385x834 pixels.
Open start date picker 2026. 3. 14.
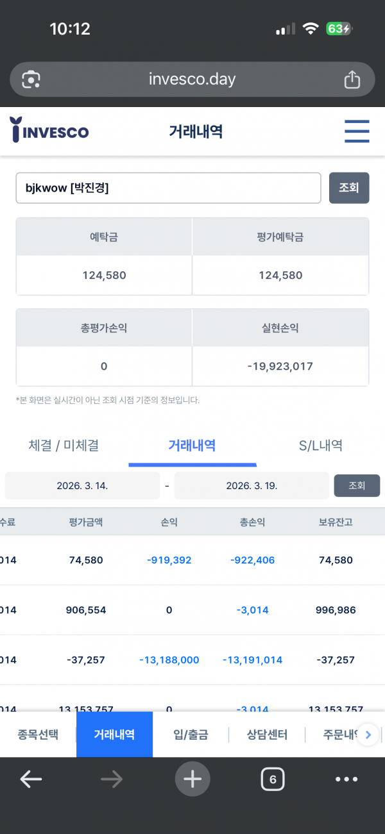click(x=82, y=485)
